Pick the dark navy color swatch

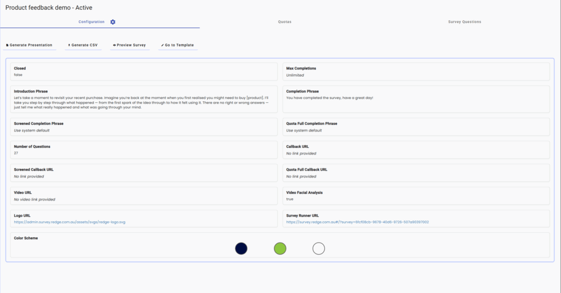(241, 249)
